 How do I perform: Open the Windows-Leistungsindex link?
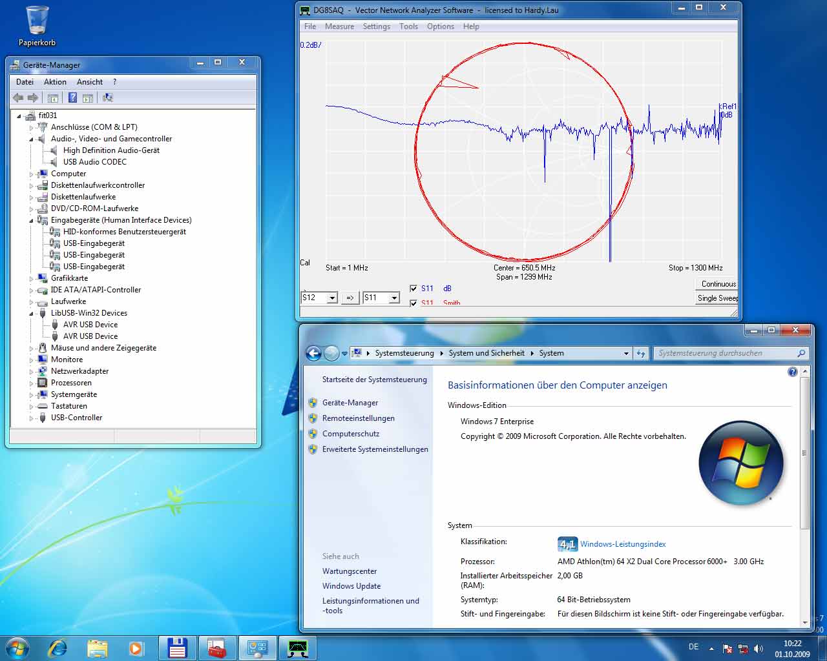623,544
